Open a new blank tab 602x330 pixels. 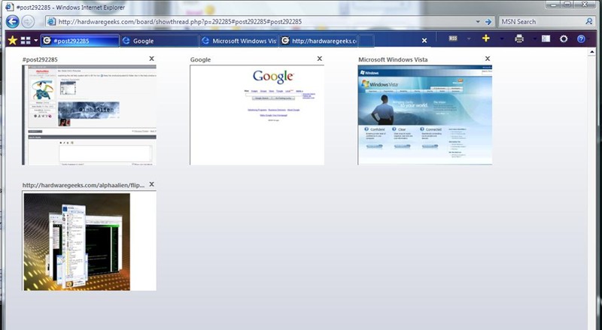pos(366,41)
